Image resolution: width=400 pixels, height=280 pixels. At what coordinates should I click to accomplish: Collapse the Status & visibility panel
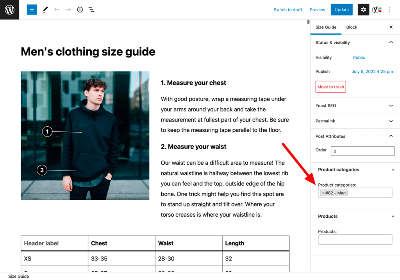(x=391, y=42)
